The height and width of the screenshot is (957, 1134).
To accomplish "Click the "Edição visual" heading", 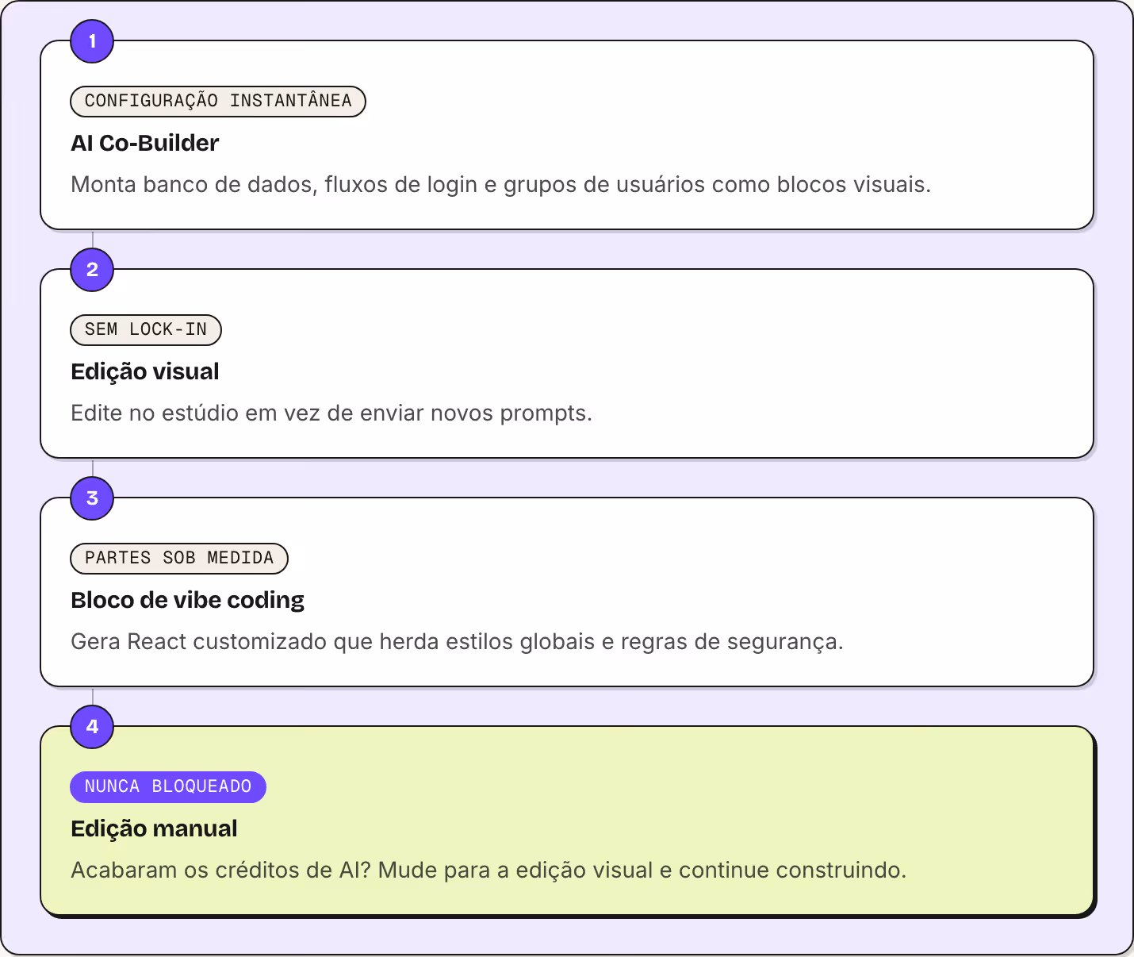I will [x=145, y=371].
